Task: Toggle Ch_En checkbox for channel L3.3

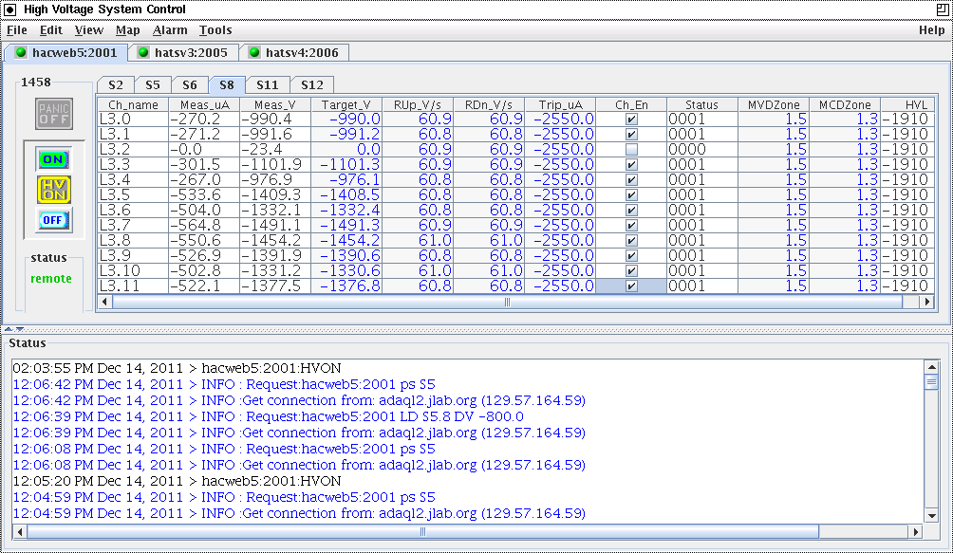Action: (x=631, y=165)
